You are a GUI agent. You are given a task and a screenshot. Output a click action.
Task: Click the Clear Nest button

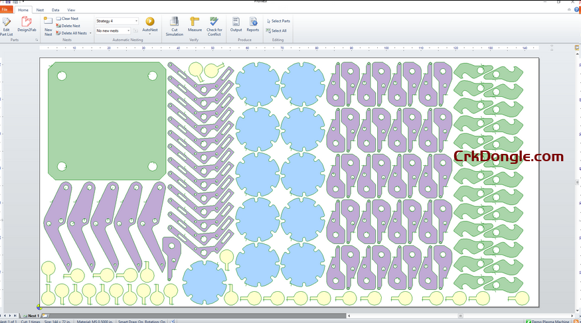tap(67, 19)
